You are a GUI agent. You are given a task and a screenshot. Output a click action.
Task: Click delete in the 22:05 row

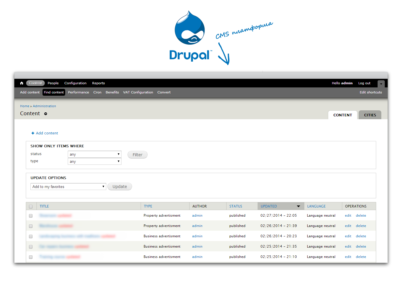(361, 216)
